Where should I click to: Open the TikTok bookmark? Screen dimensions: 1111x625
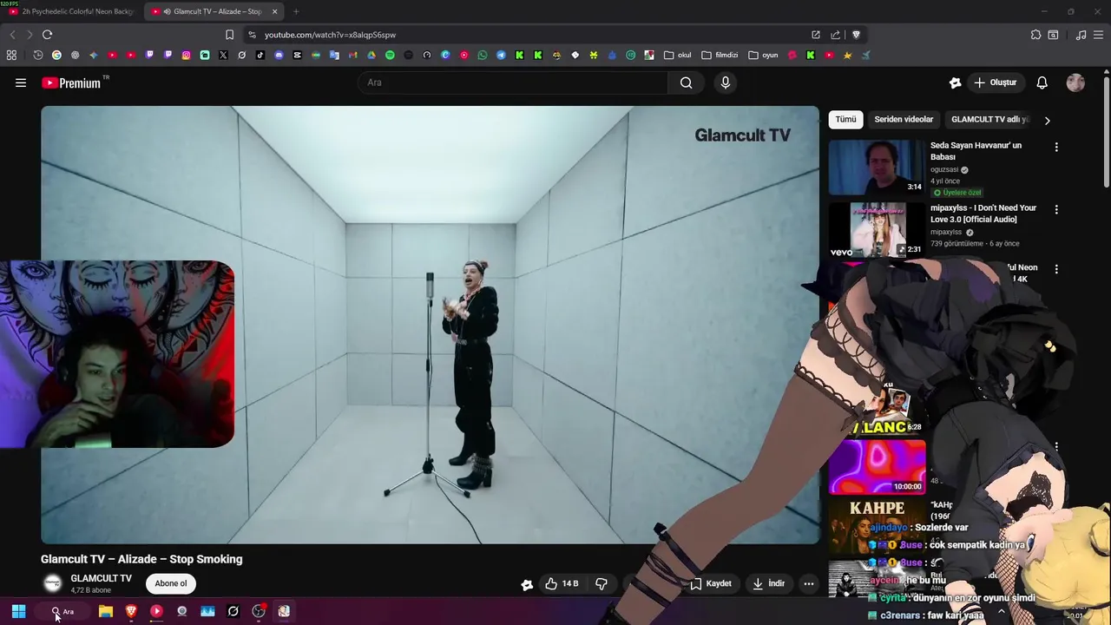pyautogui.click(x=260, y=55)
